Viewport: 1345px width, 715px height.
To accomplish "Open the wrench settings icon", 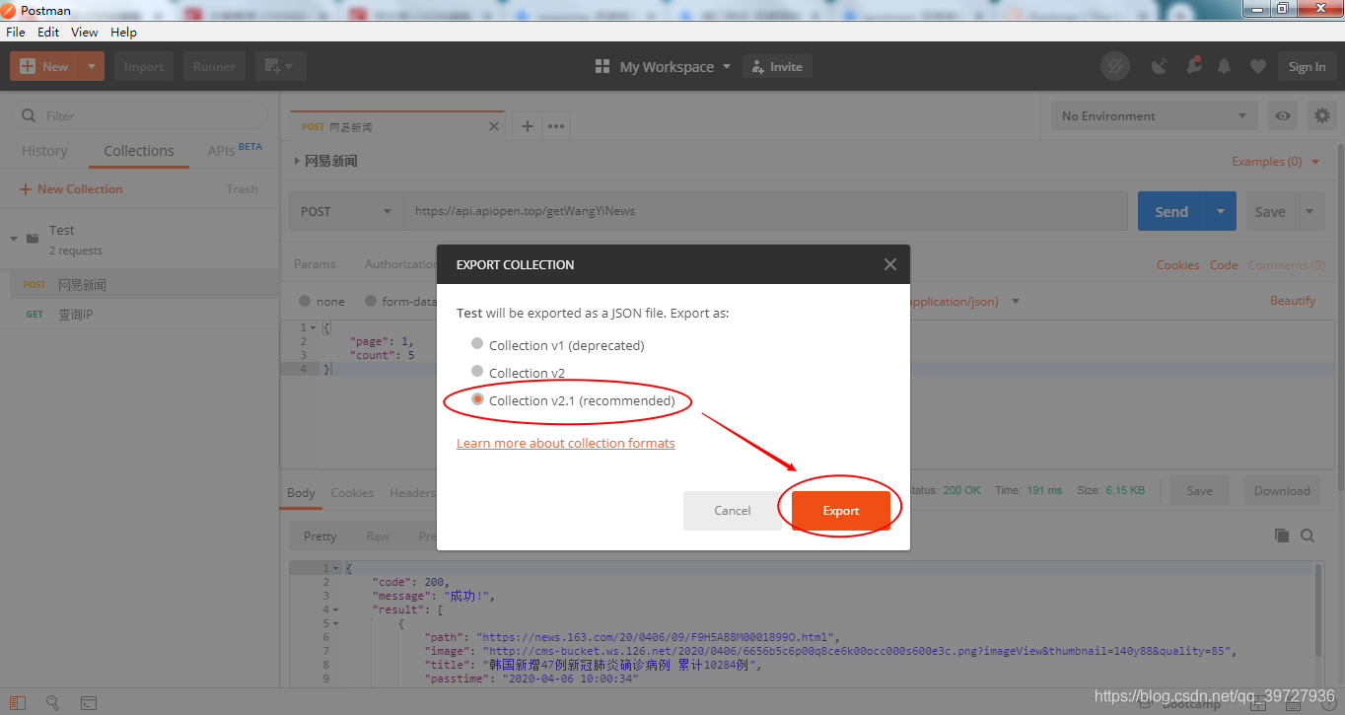I will [x=1193, y=66].
